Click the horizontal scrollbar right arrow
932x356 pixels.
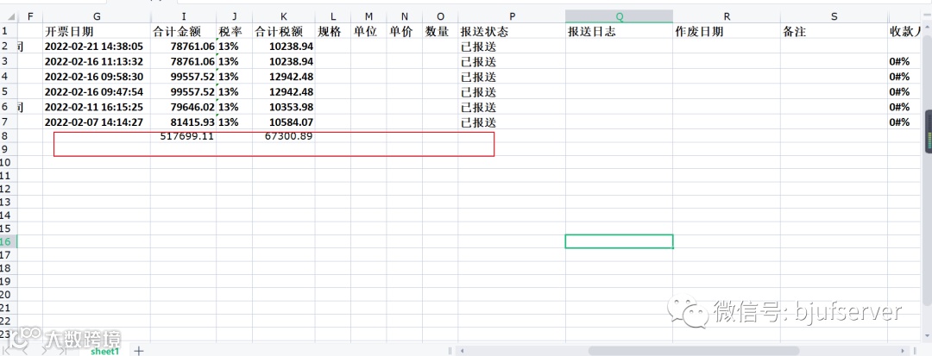904,351
